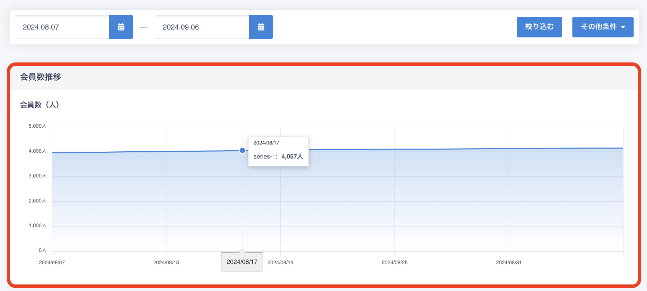Viewport: 647px width, 291px height.
Task: Click the 2024/08/19 x-axis label
Action: (281, 263)
